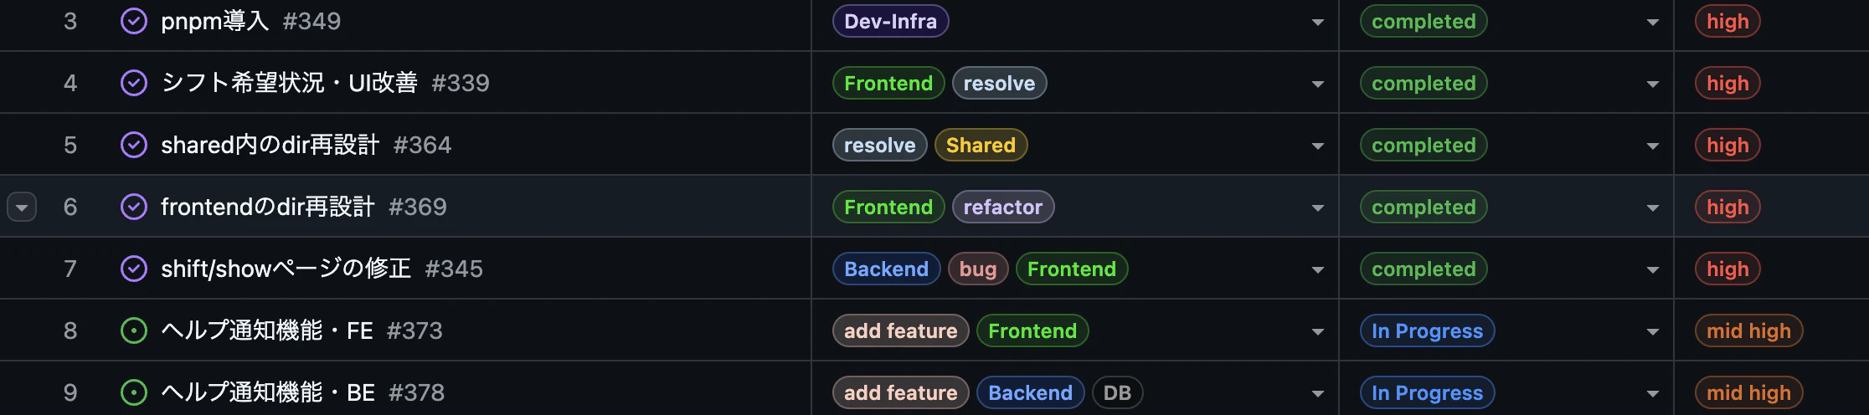Open In Progress status dropdown for #373

(1652, 332)
